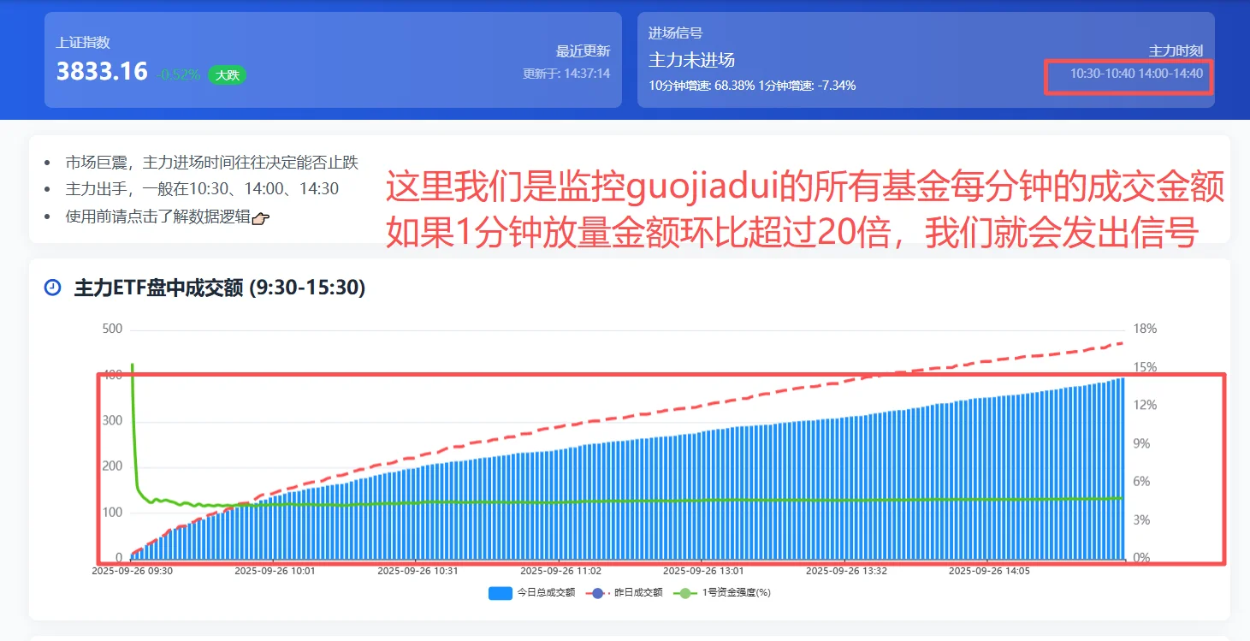Click the 上证指数 value 3833.16
Image resolution: width=1250 pixels, height=641 pixels.
101,71
